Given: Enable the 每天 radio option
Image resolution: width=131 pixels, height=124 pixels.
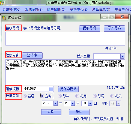Looking at the screenshot, I should (112, 96).
